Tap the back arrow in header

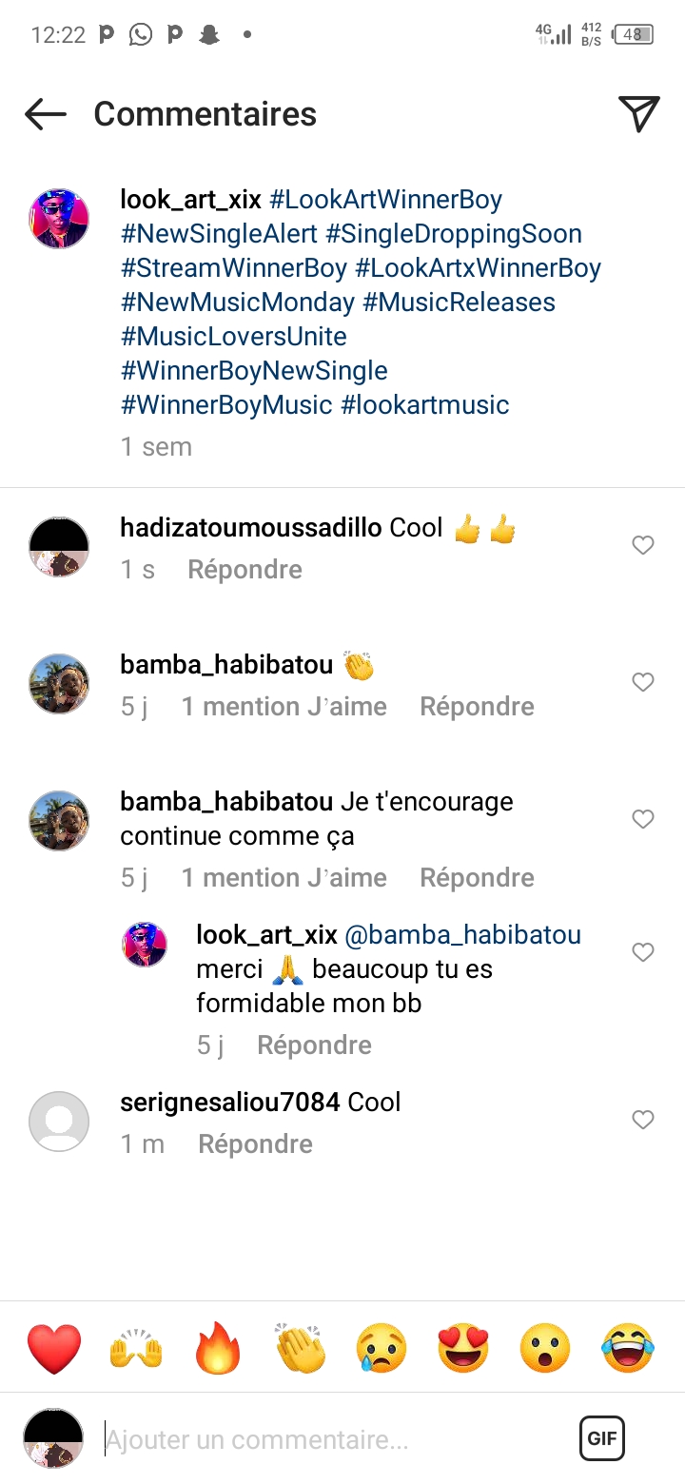pyautogui.click(x=46, y=114)
